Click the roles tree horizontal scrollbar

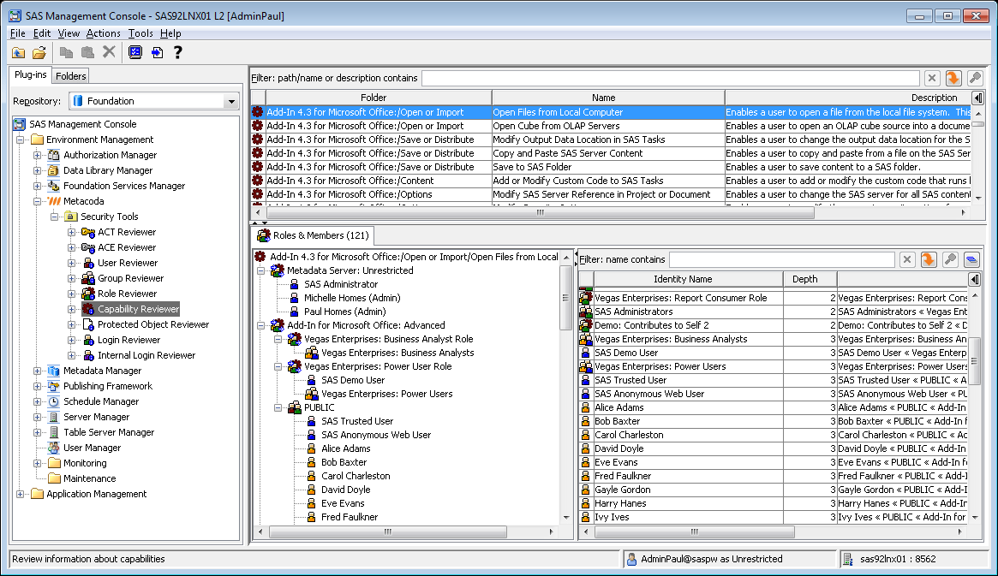point(387,531)
